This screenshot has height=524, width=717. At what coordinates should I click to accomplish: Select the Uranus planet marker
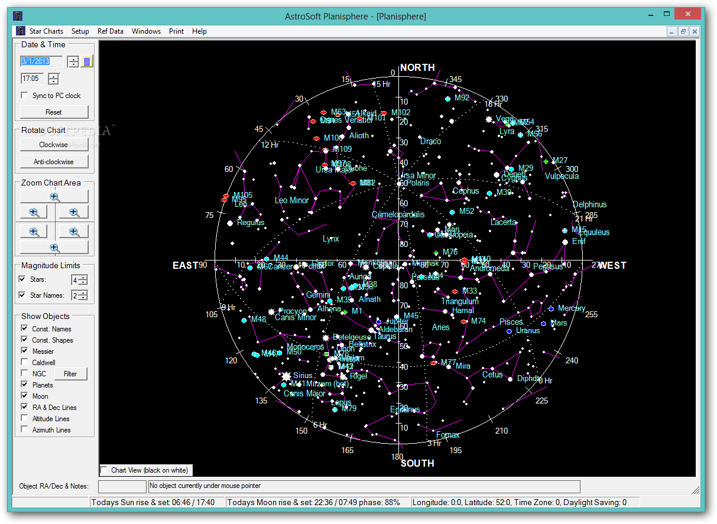[x=509, y=331]
